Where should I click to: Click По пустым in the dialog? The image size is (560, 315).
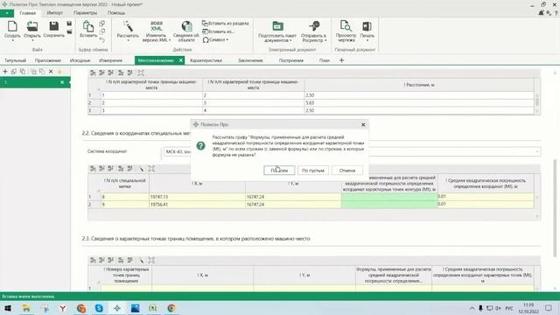tap(313, 171)
